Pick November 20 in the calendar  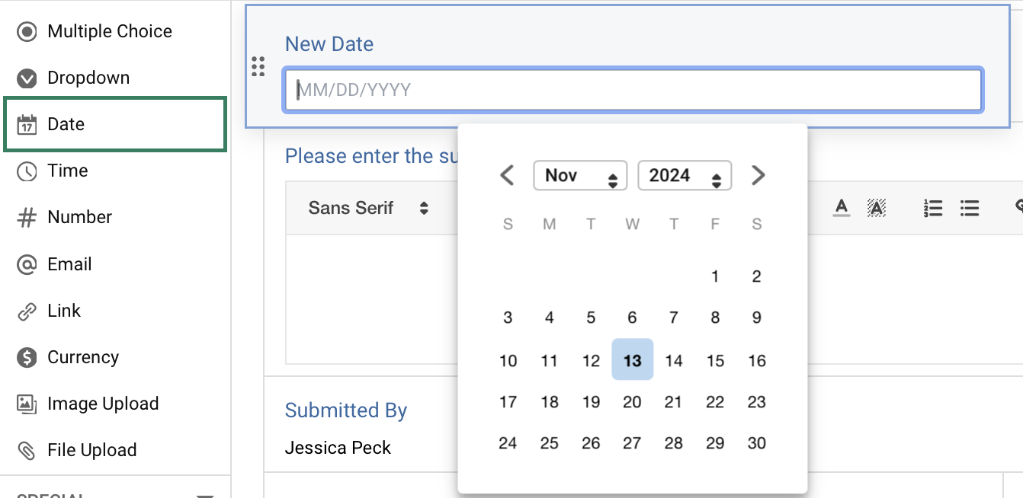tap(632, 402)
